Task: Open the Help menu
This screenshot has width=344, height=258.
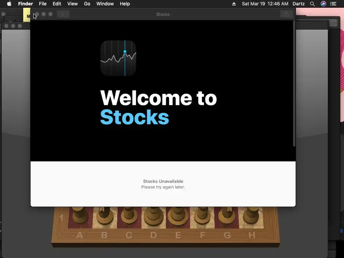Action: [x=125, y=4]
